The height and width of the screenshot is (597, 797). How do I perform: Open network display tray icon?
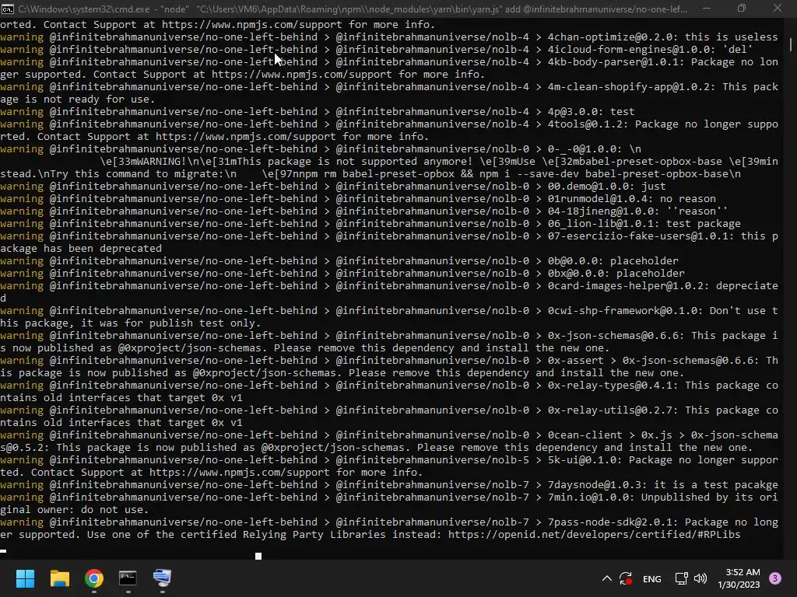[x=681, y=578]
